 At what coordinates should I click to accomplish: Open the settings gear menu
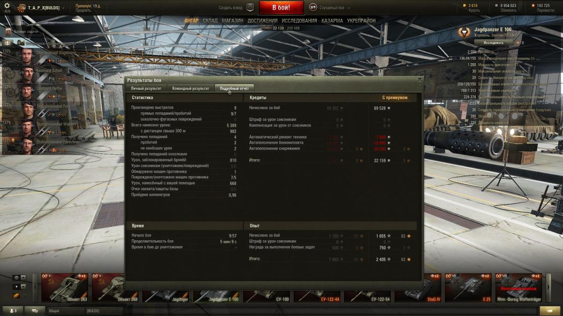(7, 6)
